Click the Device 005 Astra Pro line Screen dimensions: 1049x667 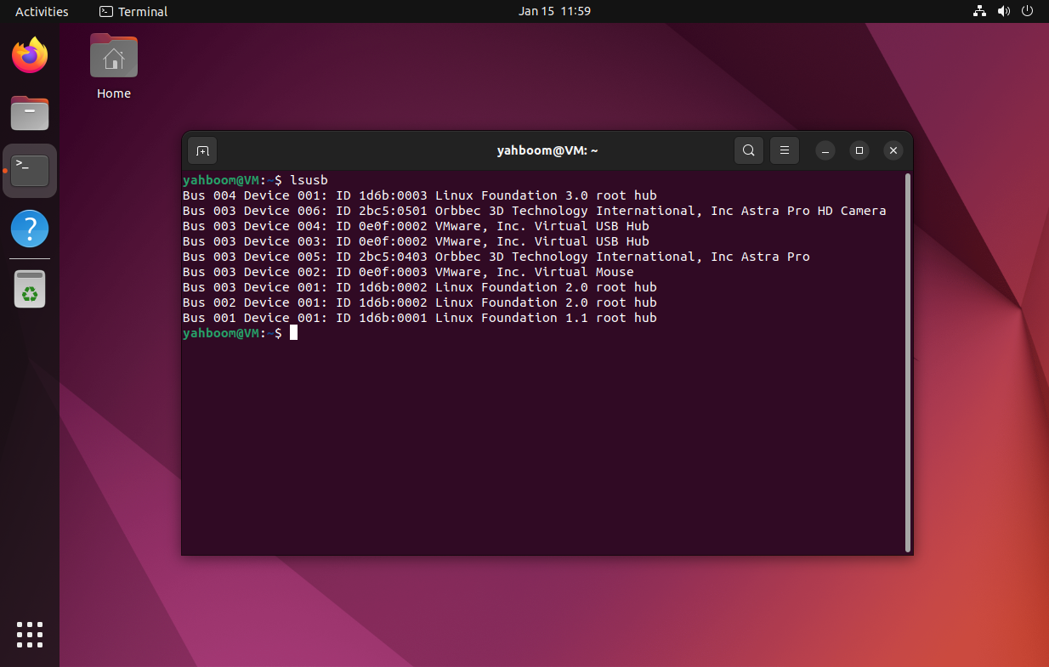pos(496,257)
